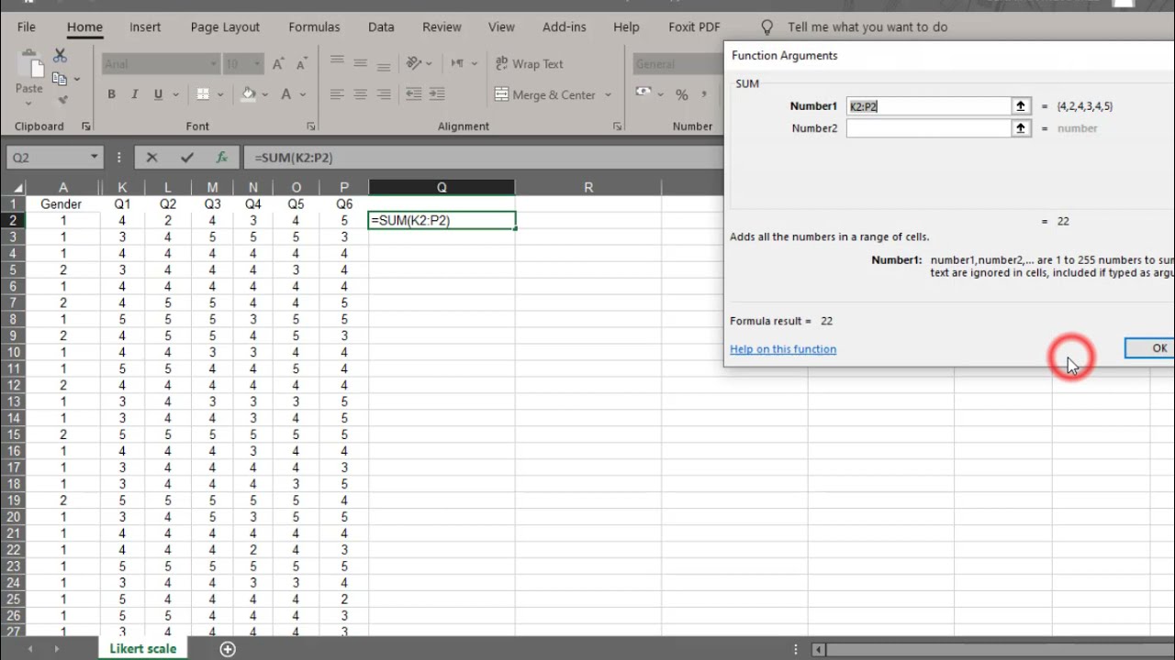The width and height of the screenshot is (1175, 660).
Task: Open the Paste options dropdown arrow
Action: [28, 104]
